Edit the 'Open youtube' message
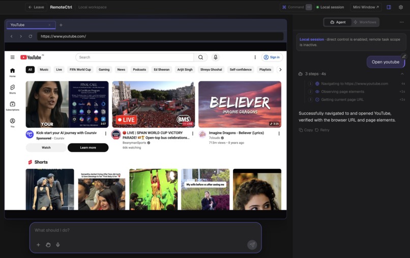This screenshot has height=258, width=410. (x=404, y=56)
